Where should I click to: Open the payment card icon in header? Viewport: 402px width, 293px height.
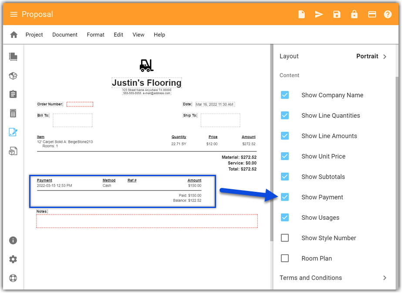pos(372,14)
